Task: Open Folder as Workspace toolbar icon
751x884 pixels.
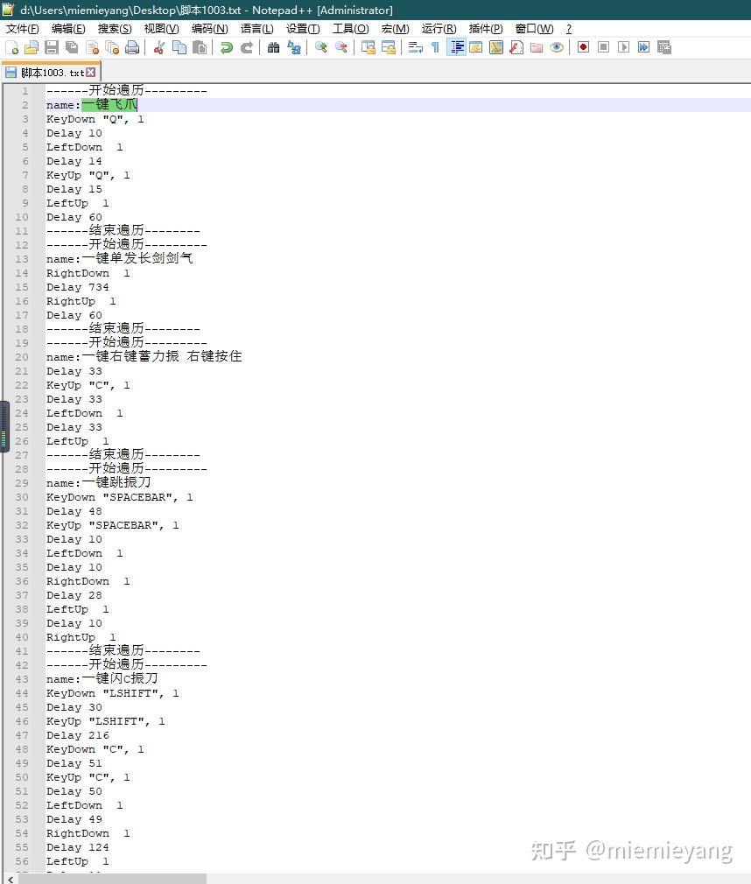Action: click(537, 48)
